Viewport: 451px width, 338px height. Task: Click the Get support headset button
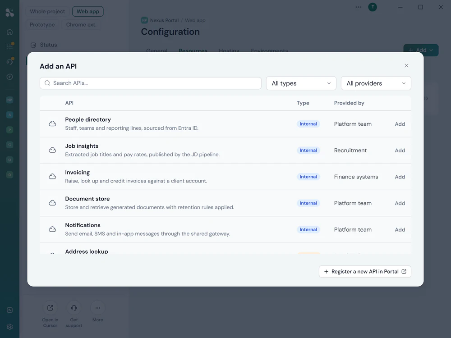[74, 308]
